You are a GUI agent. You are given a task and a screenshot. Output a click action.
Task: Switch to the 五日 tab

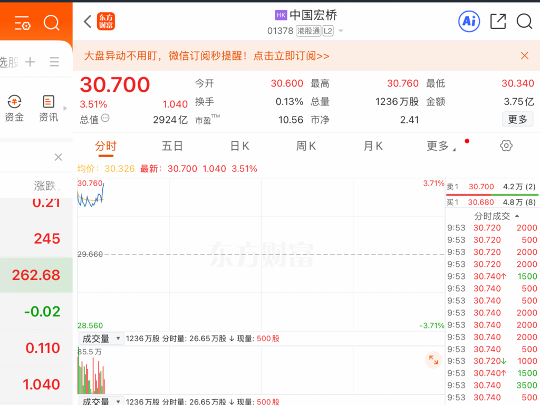pyautogui.click(x=172, y=146)
